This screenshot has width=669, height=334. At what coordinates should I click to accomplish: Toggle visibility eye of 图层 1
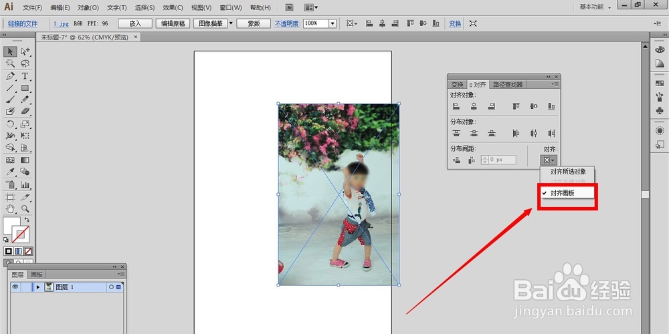[15, 287]
